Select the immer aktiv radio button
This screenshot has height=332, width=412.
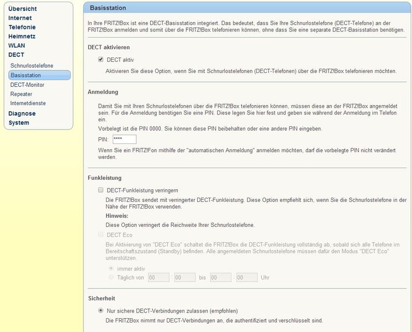pos(111,268)
